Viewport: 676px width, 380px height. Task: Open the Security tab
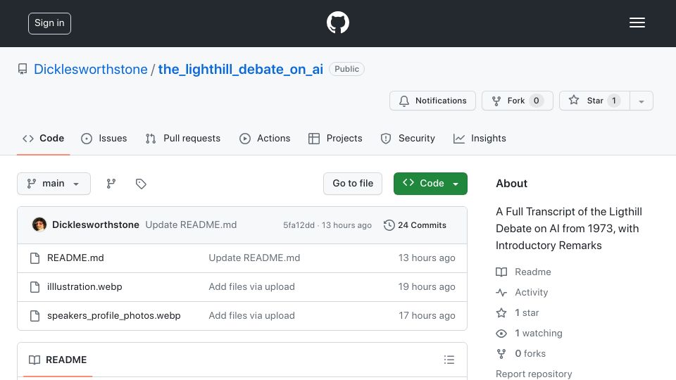point(408,139)
